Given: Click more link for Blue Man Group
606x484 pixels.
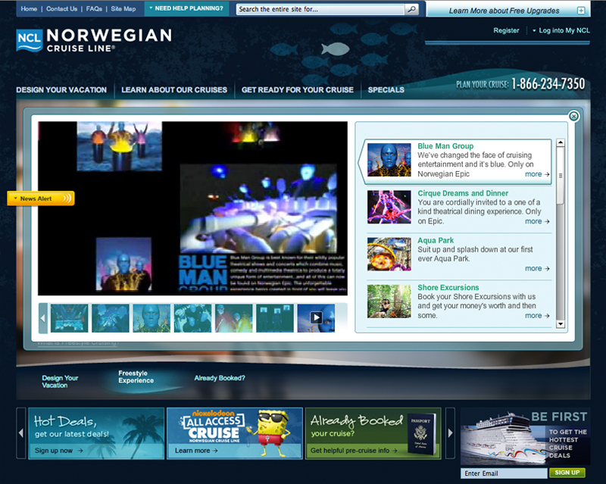Looking at the screenshot, I should click(537, 174).
